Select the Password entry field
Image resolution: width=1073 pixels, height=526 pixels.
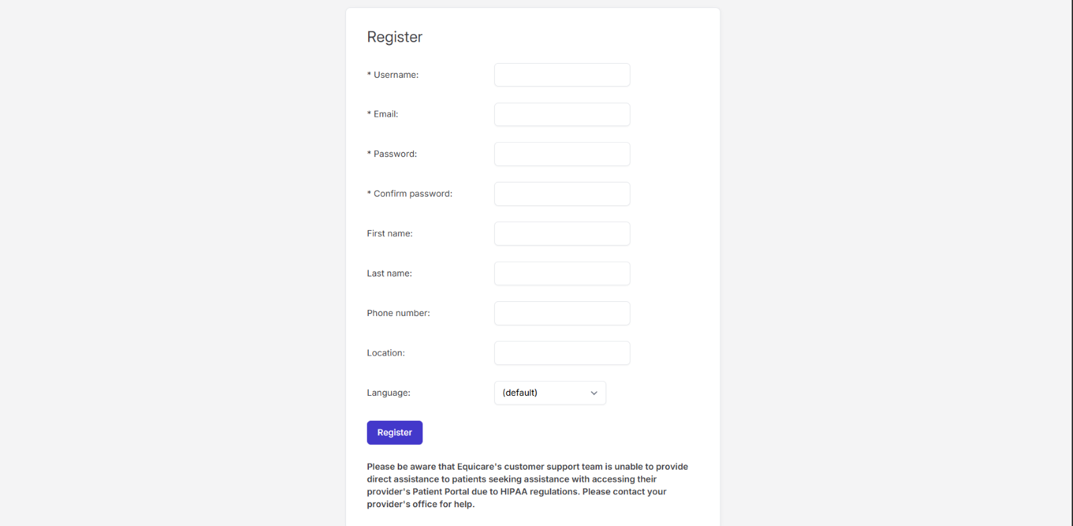tap(562, 154)
